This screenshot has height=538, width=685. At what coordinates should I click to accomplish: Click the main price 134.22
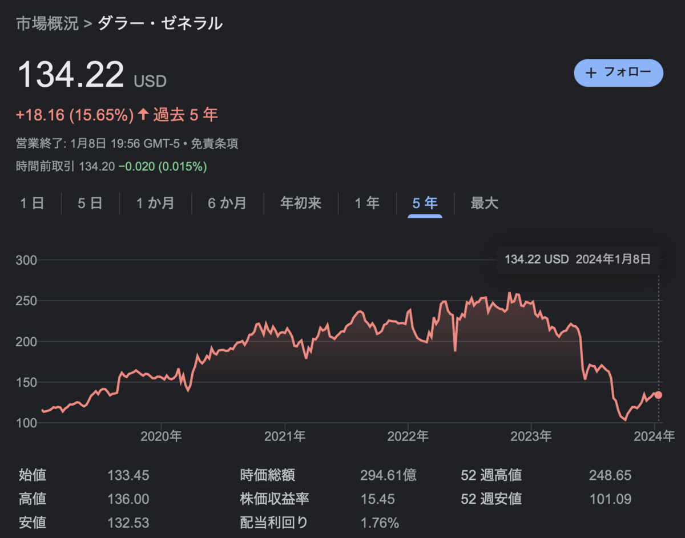coord(71,74)
